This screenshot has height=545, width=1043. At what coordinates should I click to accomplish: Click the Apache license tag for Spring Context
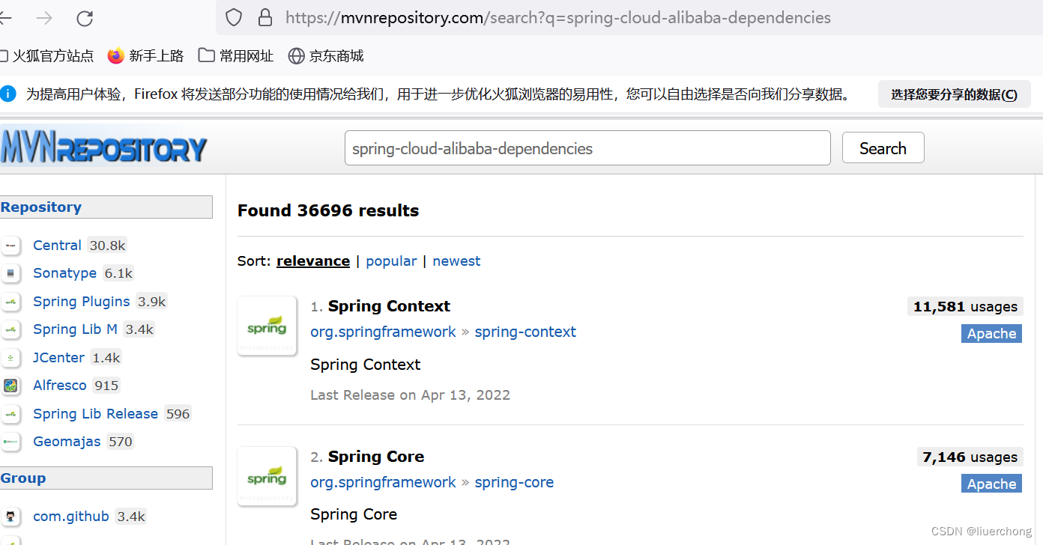(x=991, y=334)
